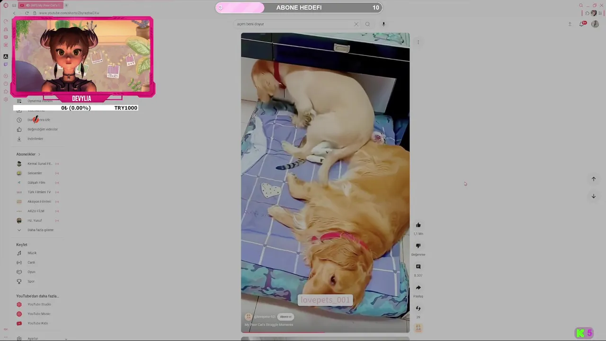Open Gülşah Film channel subscription
This screenshot has width=606, height=341.
pyautogui.click(x=37, y=183)
